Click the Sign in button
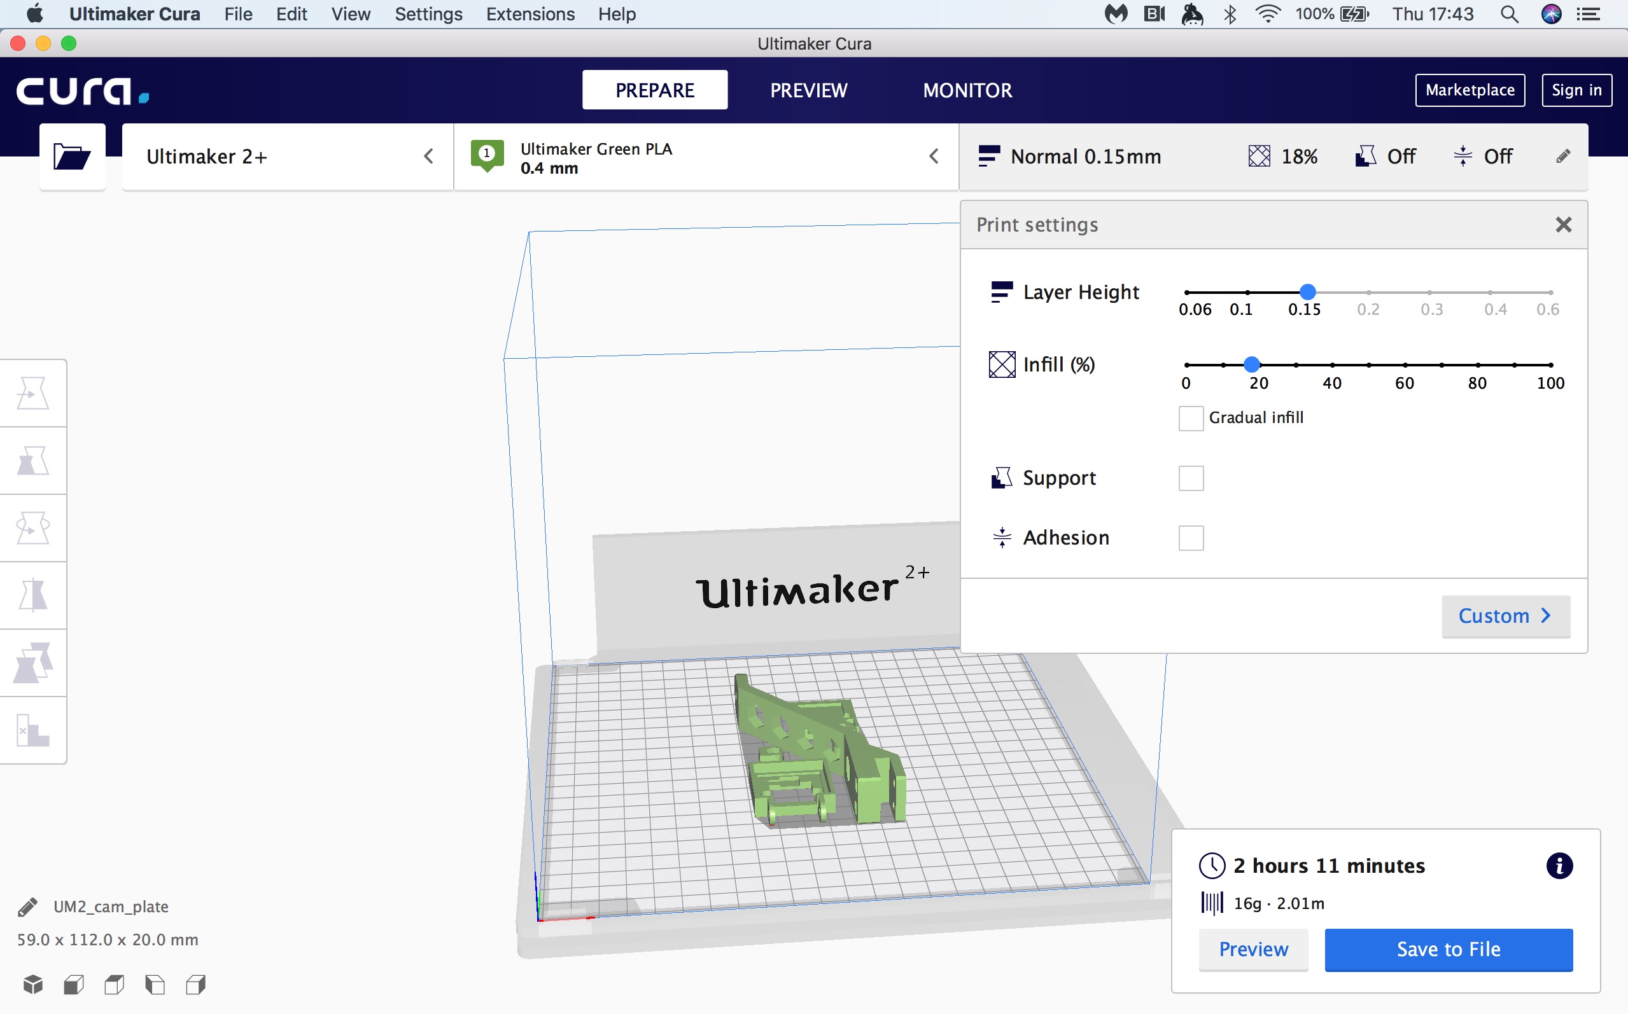The height and width of the screenshot is (1014, 1628). tap(1576, 90)
